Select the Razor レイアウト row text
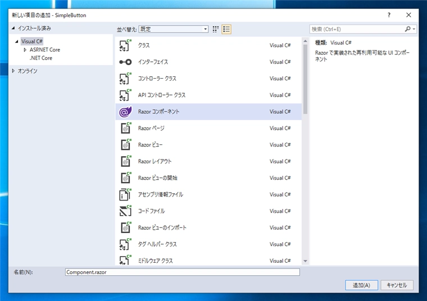427x301 pixels. click(155, 161)
